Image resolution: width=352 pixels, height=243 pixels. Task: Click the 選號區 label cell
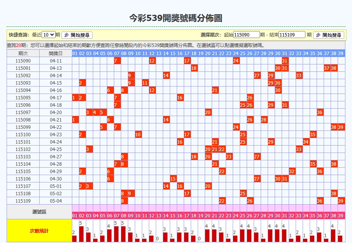pyautogui.click(x=39, y=212)
